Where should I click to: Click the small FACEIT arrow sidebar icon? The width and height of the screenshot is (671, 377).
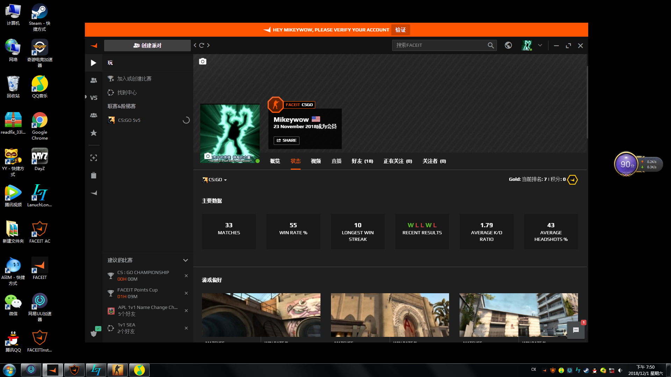[x=94, y=193]
